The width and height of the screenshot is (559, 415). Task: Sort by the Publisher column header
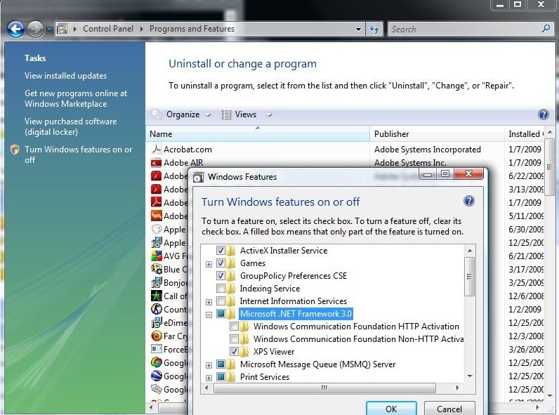coord(437,134)
